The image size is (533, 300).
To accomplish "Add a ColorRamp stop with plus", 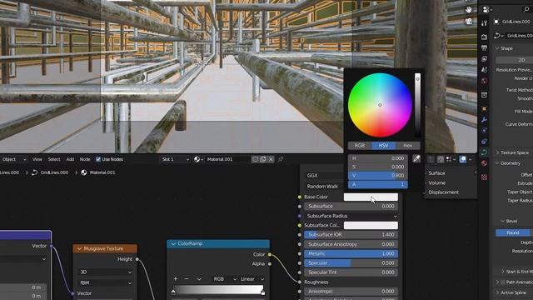I will pos(176,279).
